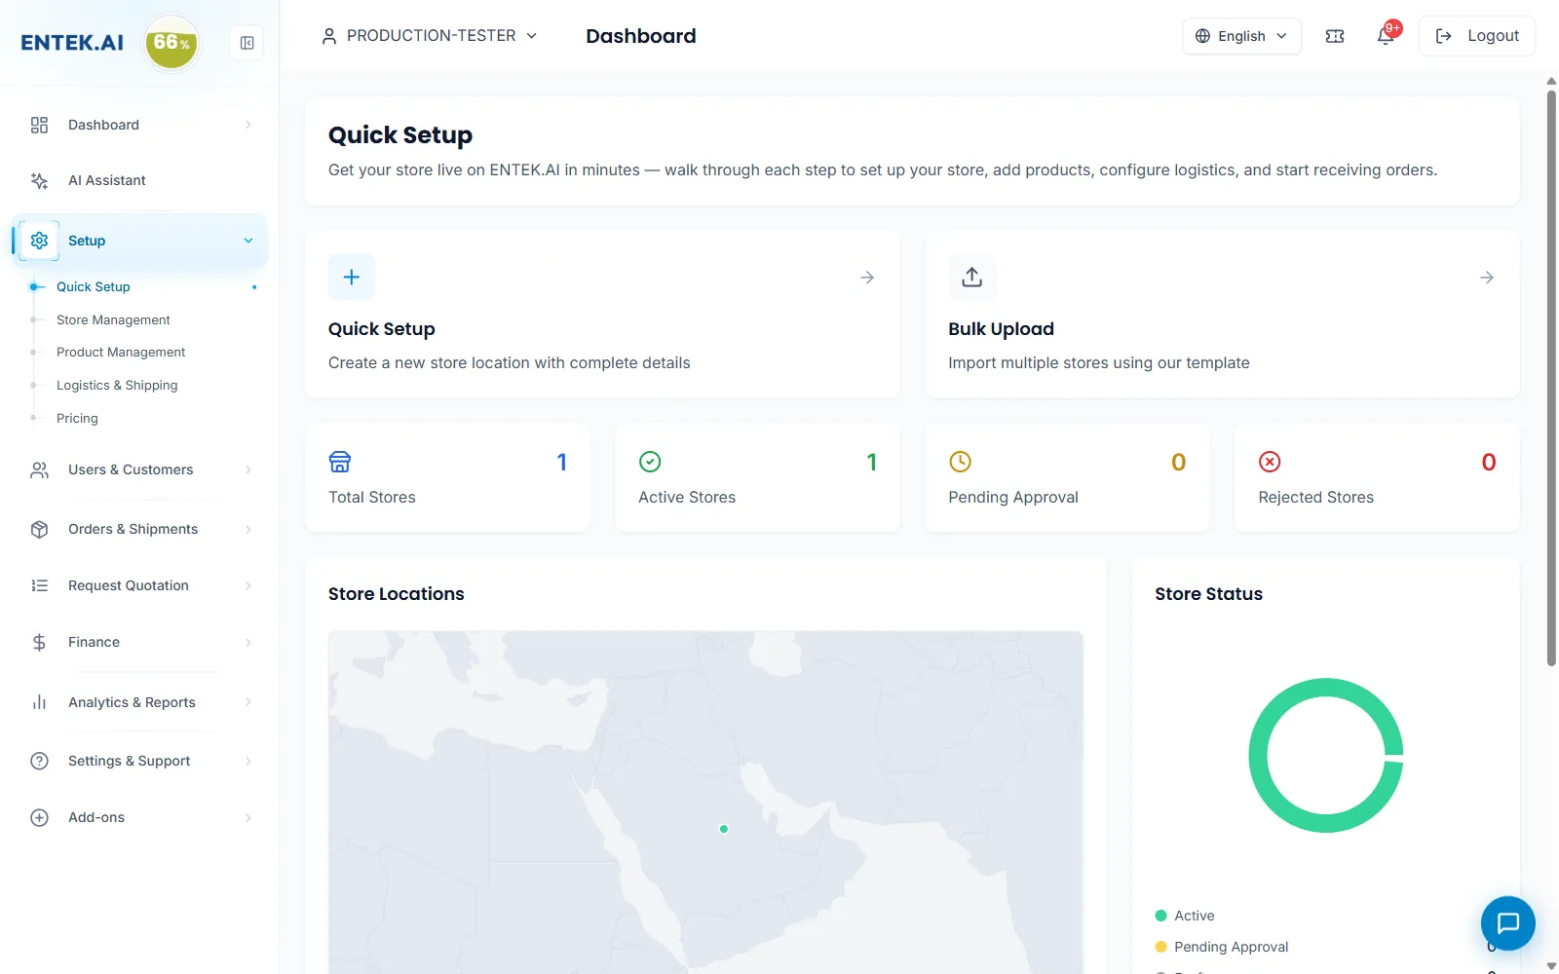Image resolution: width=1559 pixels, height=974 pixels.
Task: Collapse the sidebar panel icon
Action: 247,43
